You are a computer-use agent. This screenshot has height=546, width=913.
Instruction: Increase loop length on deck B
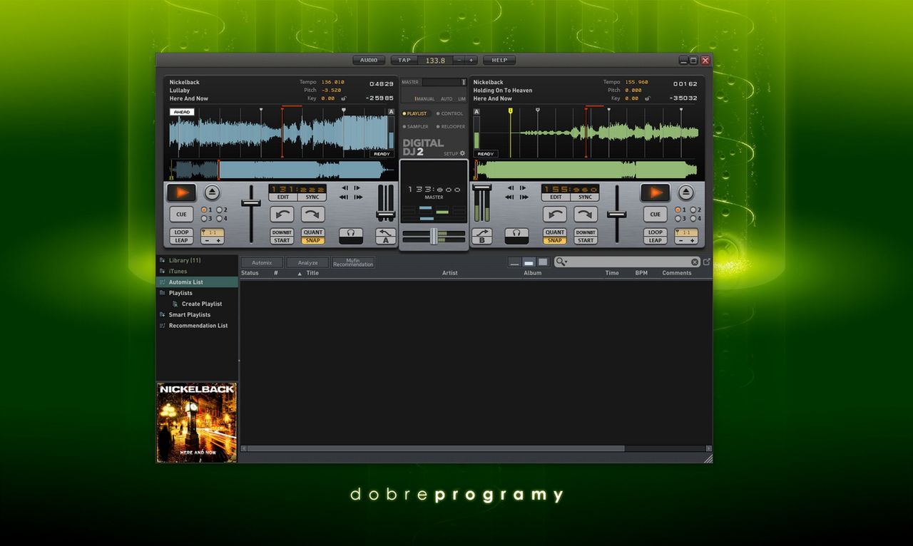coord(692,241)
